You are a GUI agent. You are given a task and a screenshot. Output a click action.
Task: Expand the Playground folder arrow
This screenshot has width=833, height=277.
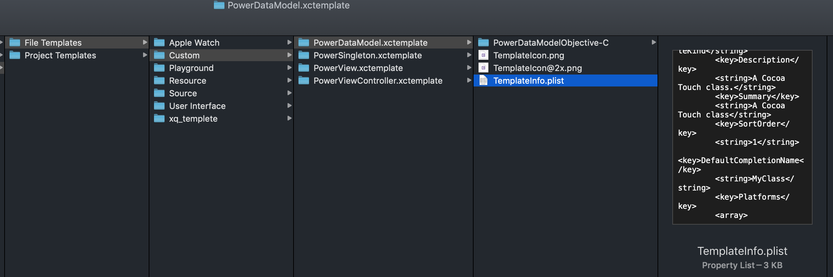click(289, 68)
